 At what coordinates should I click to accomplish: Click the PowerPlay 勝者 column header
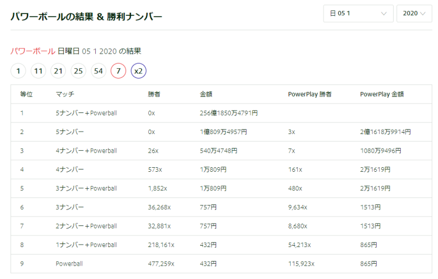point(310,94)
